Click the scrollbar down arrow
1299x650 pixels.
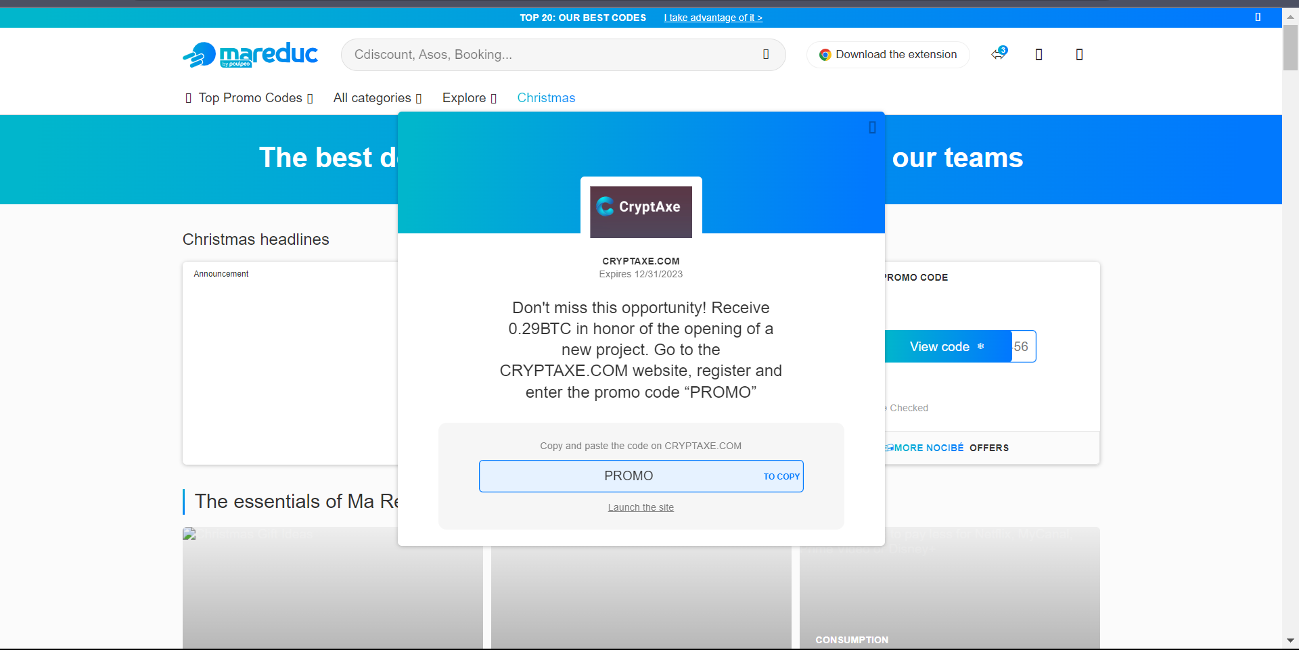[x=1290, y=641]
